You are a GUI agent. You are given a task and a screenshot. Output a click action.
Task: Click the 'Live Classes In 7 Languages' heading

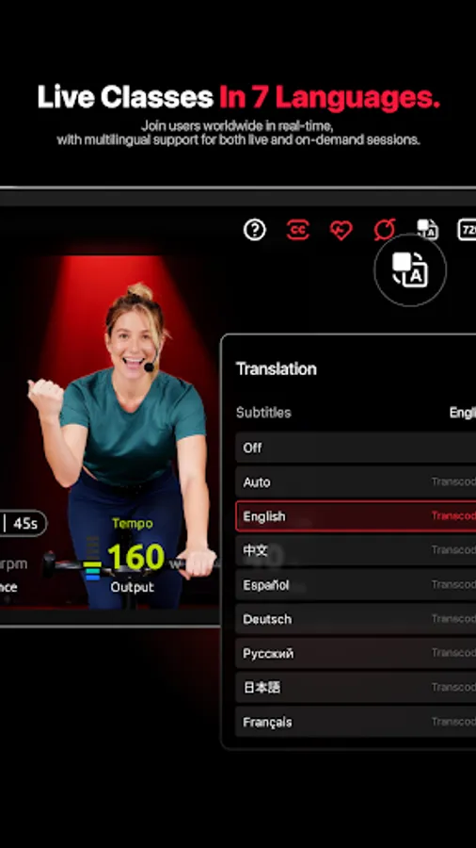(x=238, y=98)
